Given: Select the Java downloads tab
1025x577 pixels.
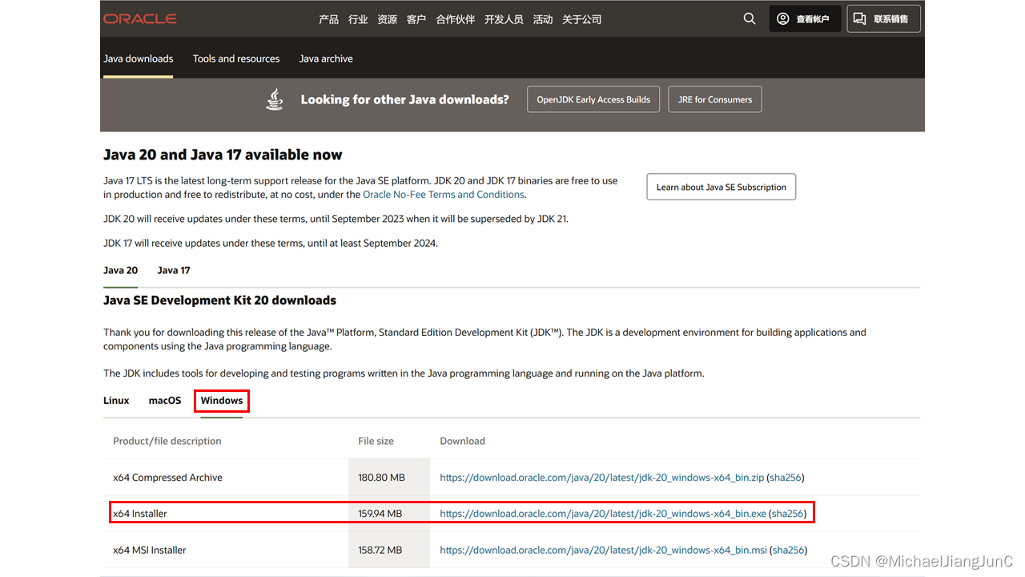Looking at the screenshot, I should tap(139, 59).
